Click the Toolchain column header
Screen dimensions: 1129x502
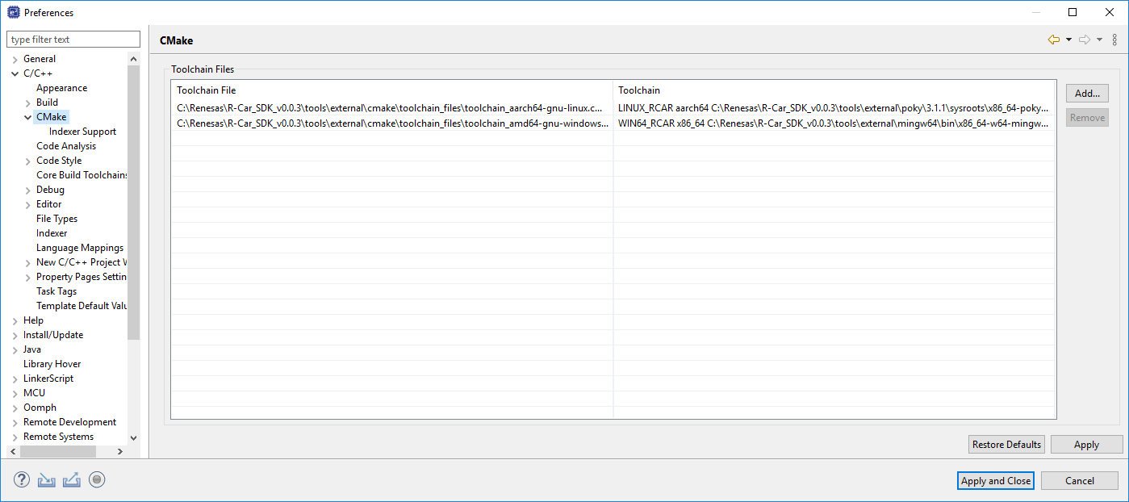(834, 90)
